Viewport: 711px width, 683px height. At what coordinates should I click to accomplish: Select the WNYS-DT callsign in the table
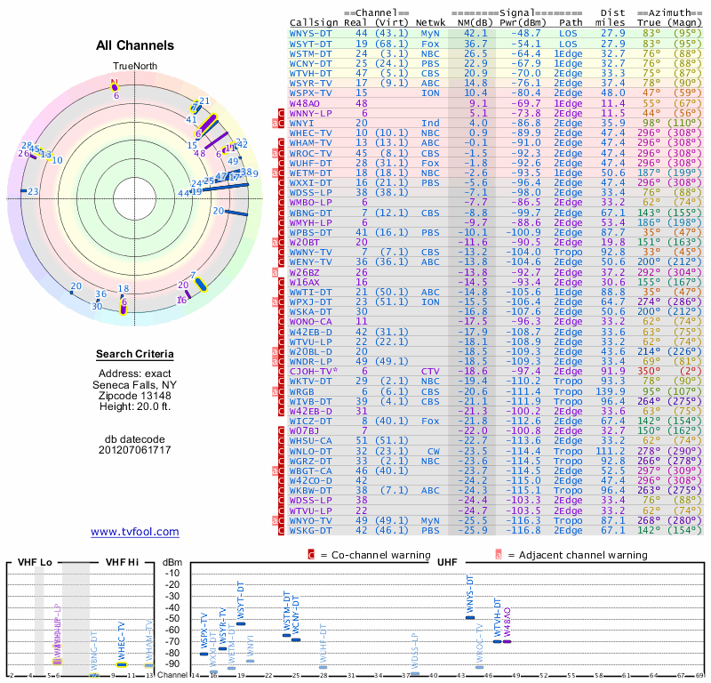tap(310, 34)
